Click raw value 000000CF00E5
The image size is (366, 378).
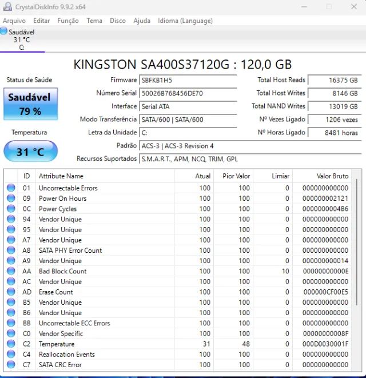click(326, 292)
